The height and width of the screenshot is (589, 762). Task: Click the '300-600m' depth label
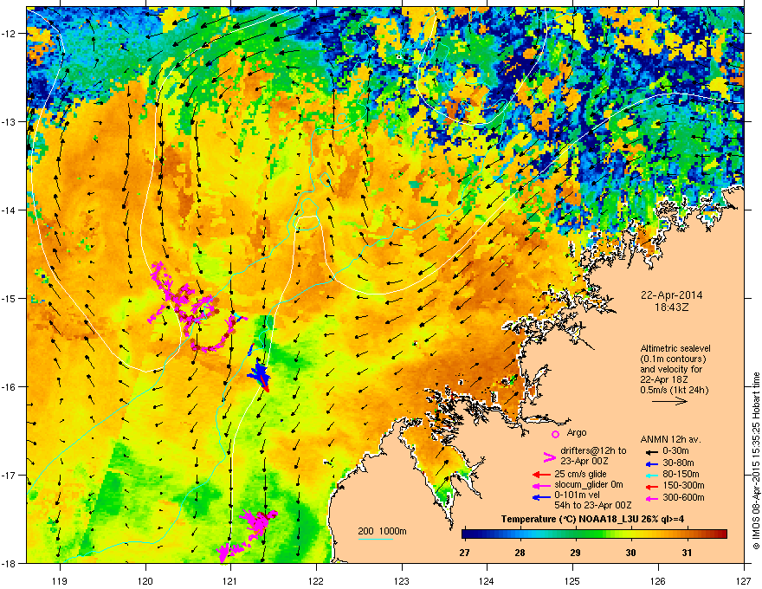pyautogui.click(x=683, y=496)
